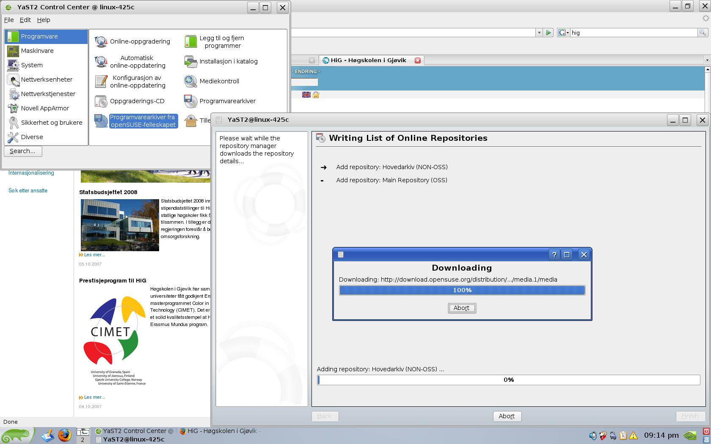The width and height of the screenshot is (711, 444).
Task: Open the openSUSE gecko start menu
Action: tap(17, 435)
